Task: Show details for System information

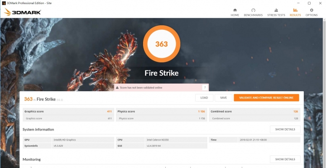Action: [x=285, y=130]
